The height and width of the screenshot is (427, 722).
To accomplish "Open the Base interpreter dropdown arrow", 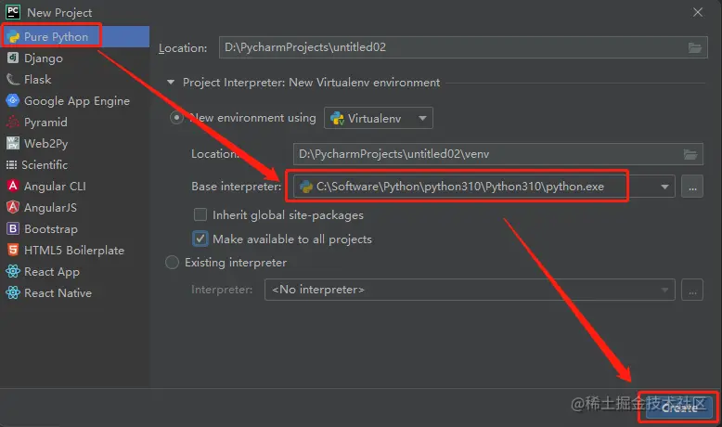I will click(664, 187).
